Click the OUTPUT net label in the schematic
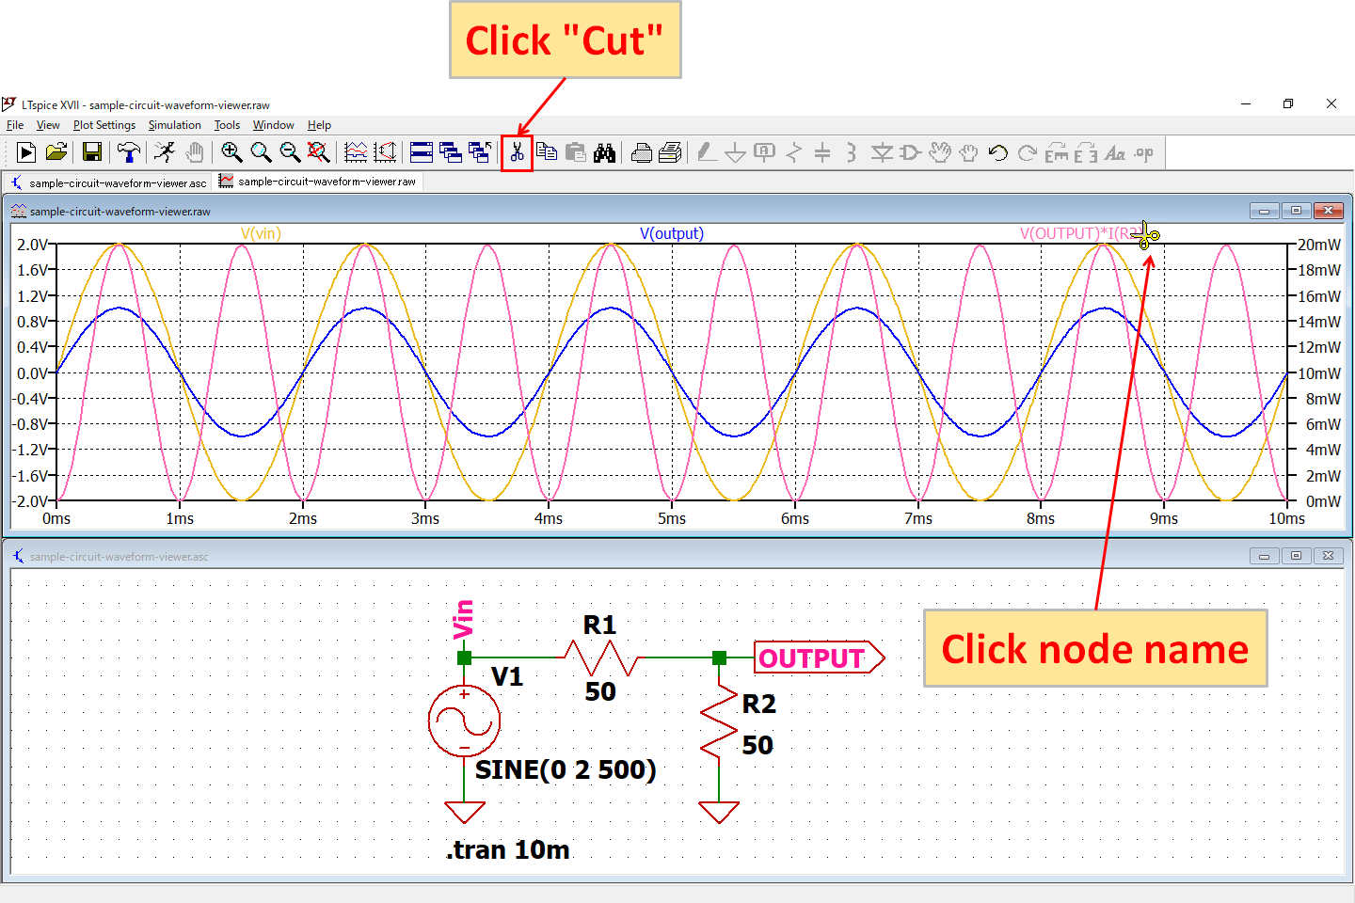 point(813,657)
